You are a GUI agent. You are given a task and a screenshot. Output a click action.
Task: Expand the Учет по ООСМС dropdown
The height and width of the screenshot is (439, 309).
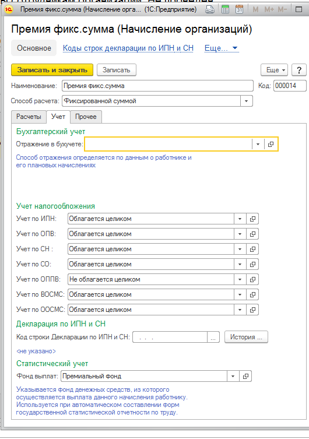pos(240,310)
